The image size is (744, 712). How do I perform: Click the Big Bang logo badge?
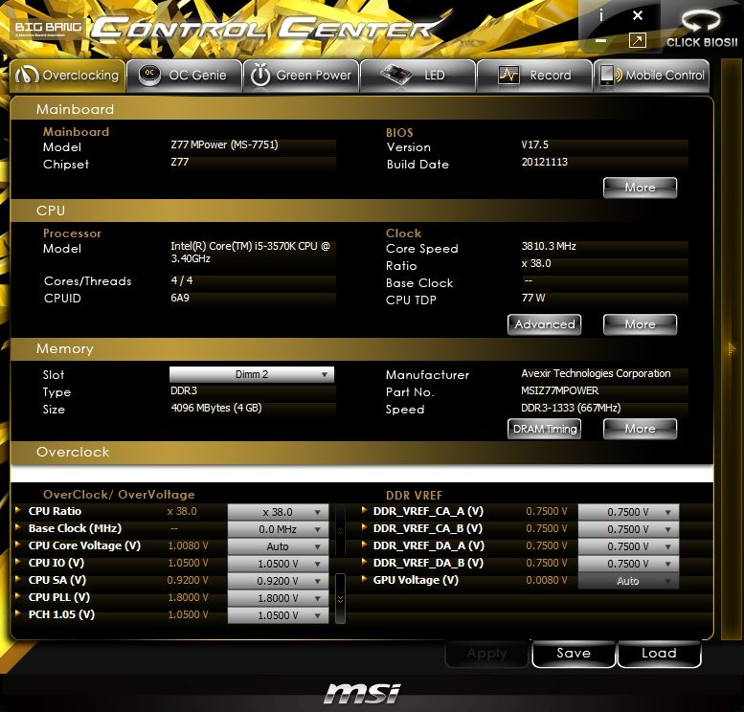pyautogui.click(x=48, y=28)
